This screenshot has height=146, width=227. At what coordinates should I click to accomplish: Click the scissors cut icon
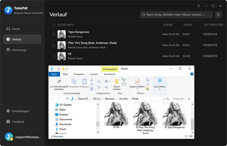pos(92,80)
